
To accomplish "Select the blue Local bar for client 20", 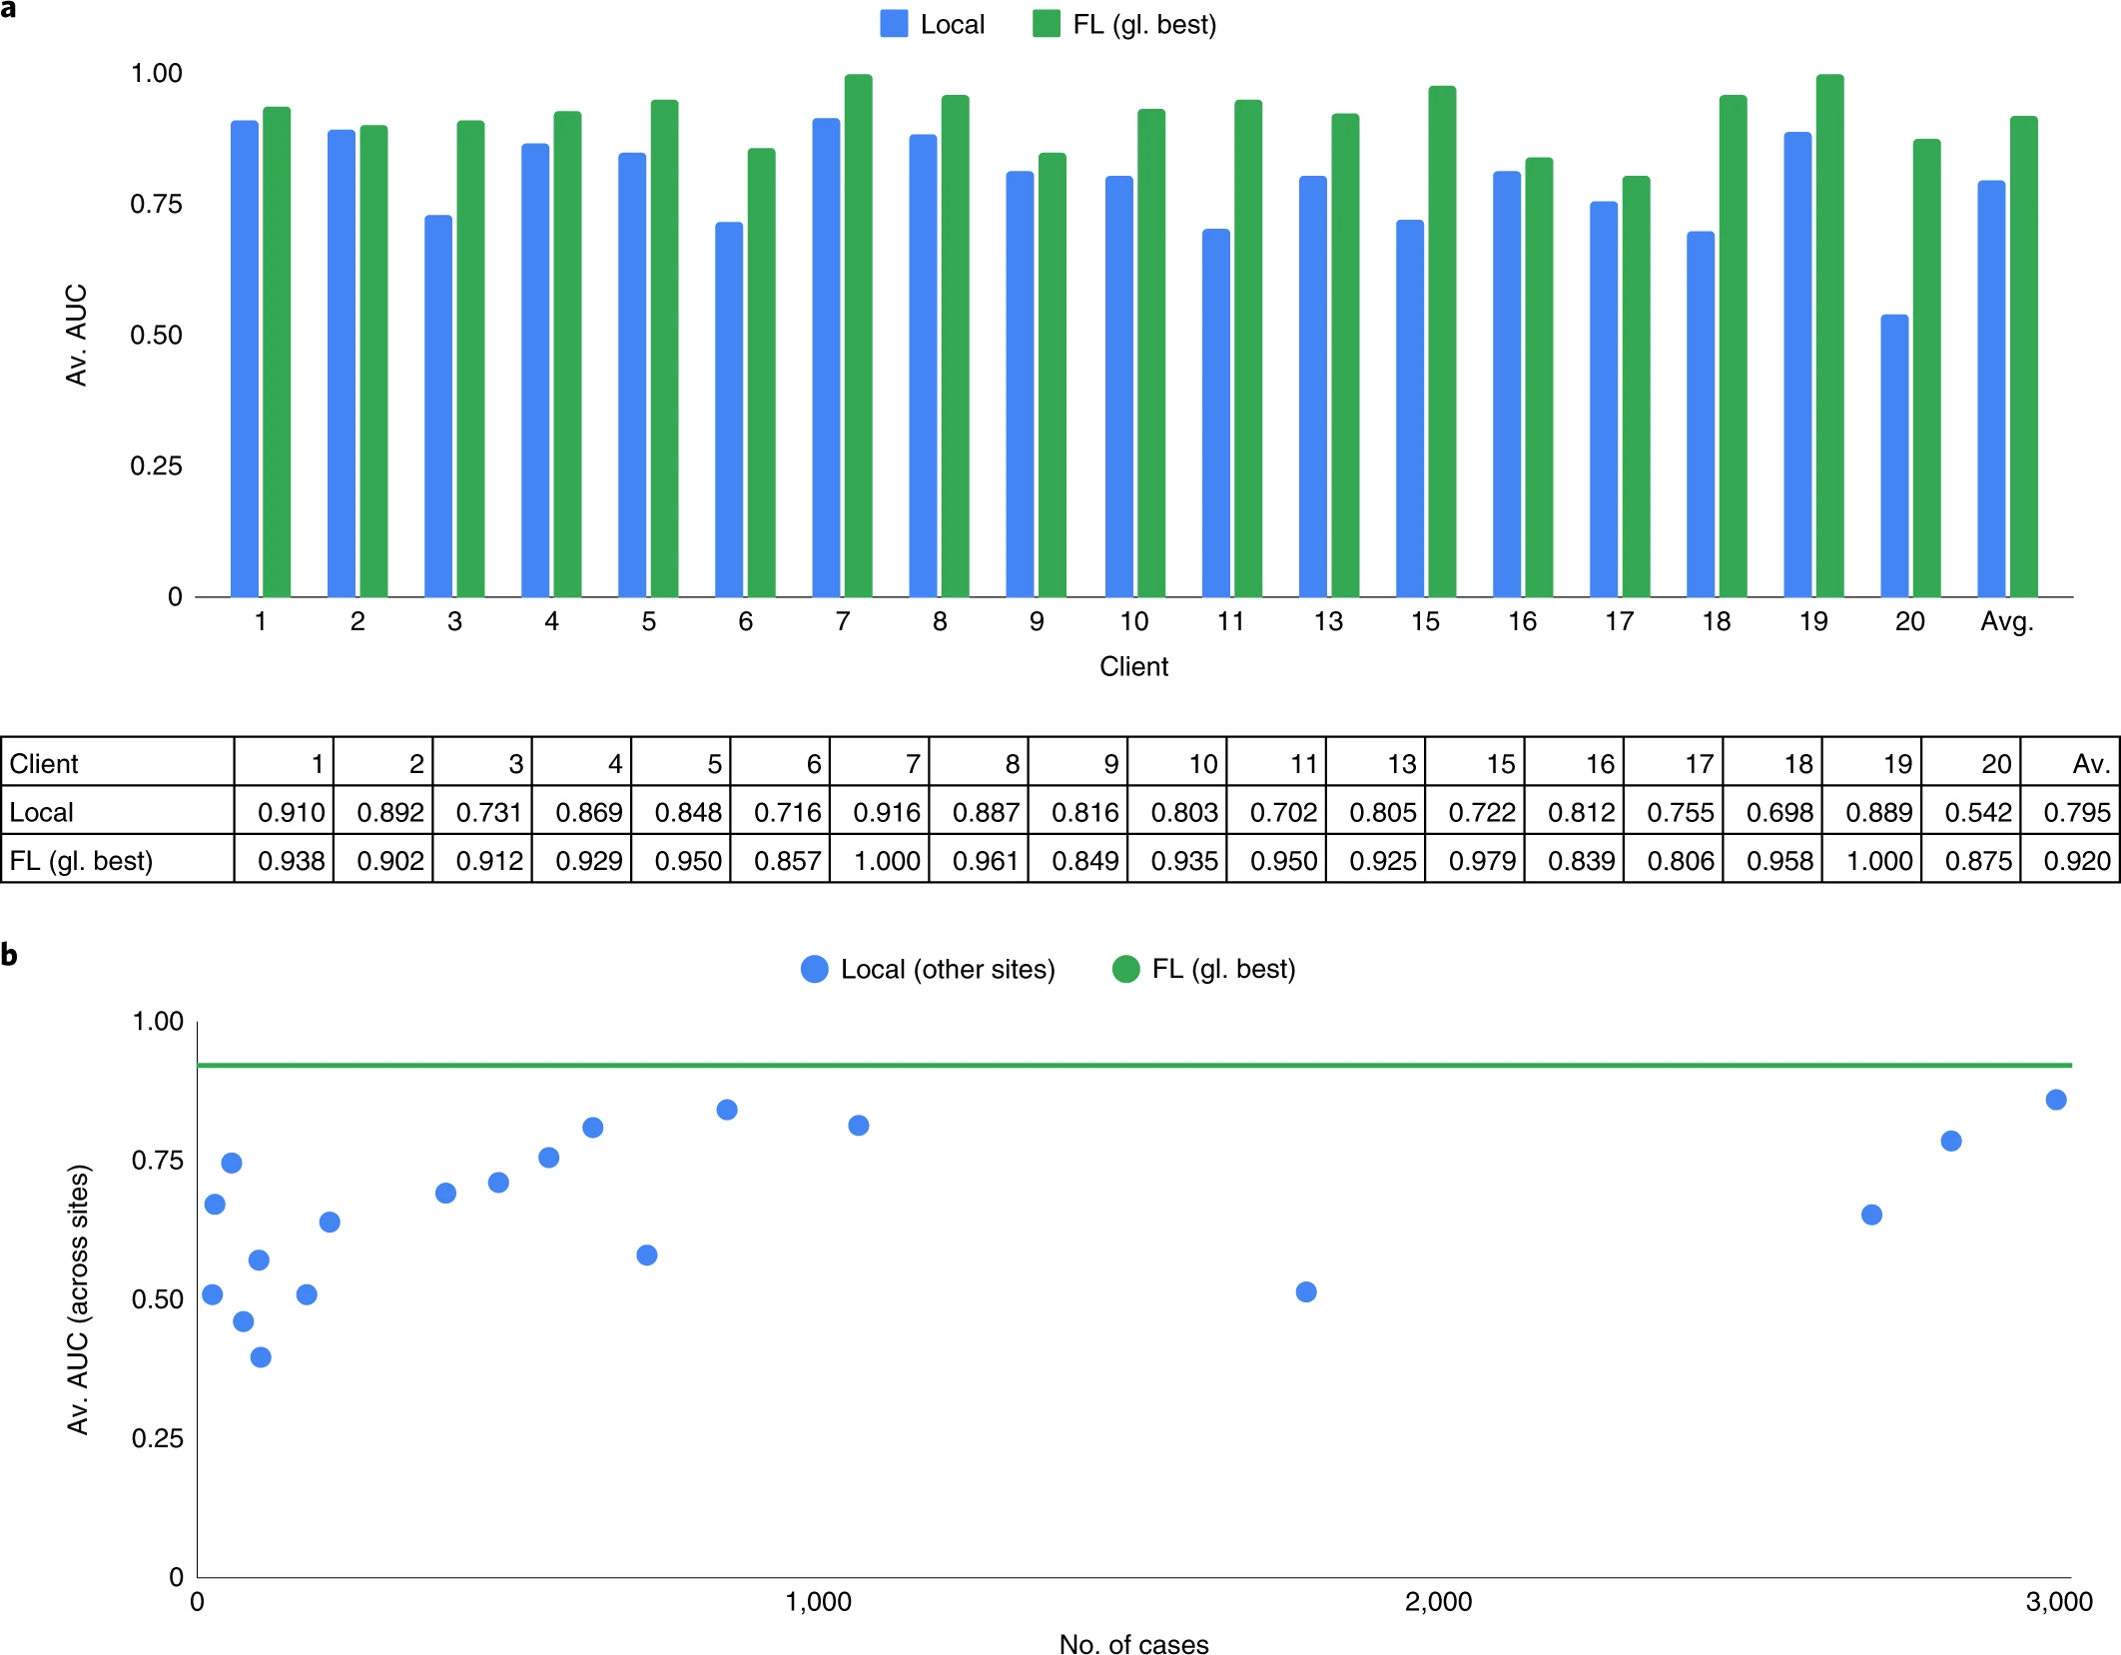I will click(1894, 455).
